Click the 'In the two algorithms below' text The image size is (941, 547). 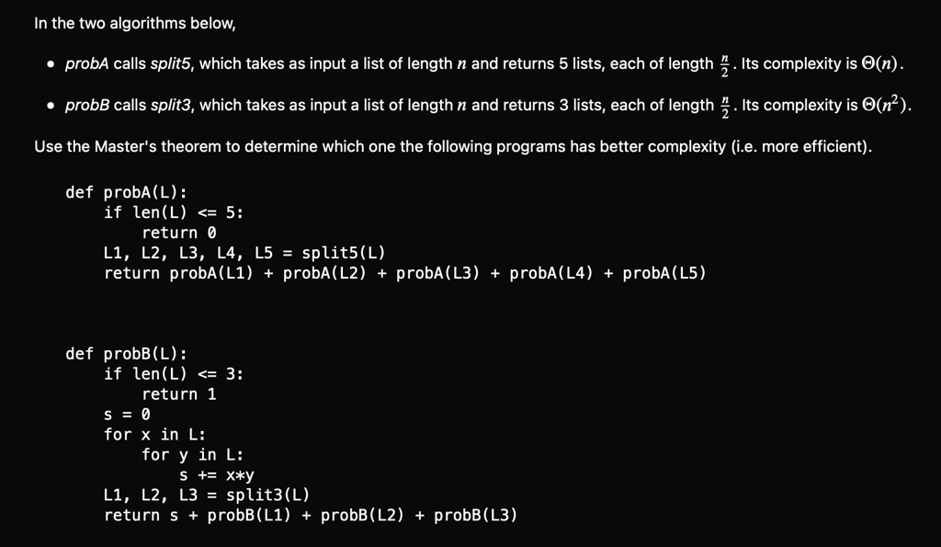pyautogui.click(x=135, y=23)
